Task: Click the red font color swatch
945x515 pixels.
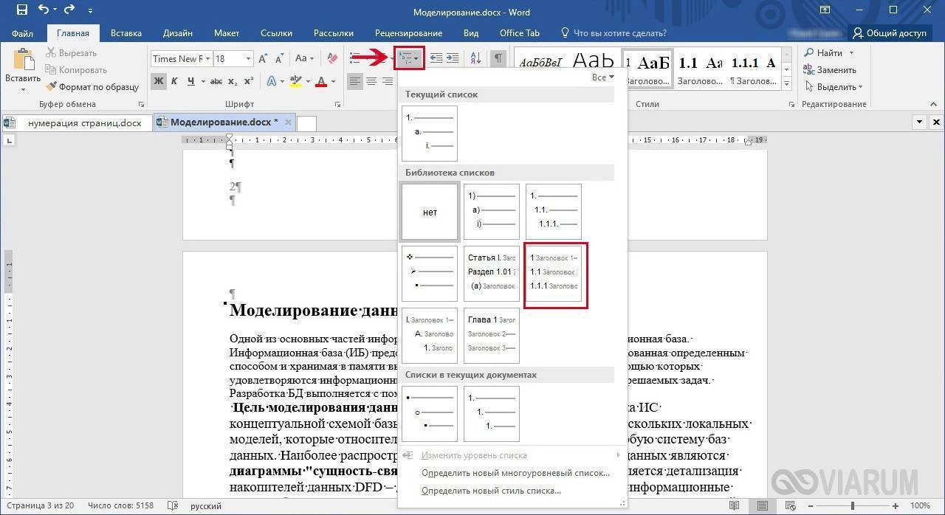Action: coord(322,81)
